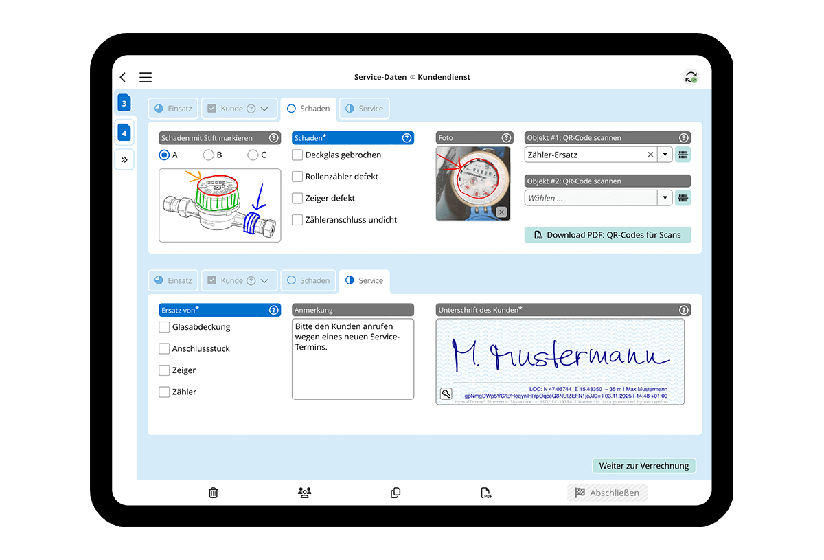Check the Deckglas gebrochen checkbox
Viewport: 824px width, 560px height.
pyautogui.click(x=297, y=155)
